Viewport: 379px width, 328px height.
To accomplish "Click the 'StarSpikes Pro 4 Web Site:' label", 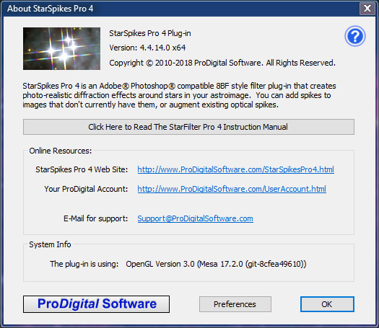I will click(x=82, y=169).
